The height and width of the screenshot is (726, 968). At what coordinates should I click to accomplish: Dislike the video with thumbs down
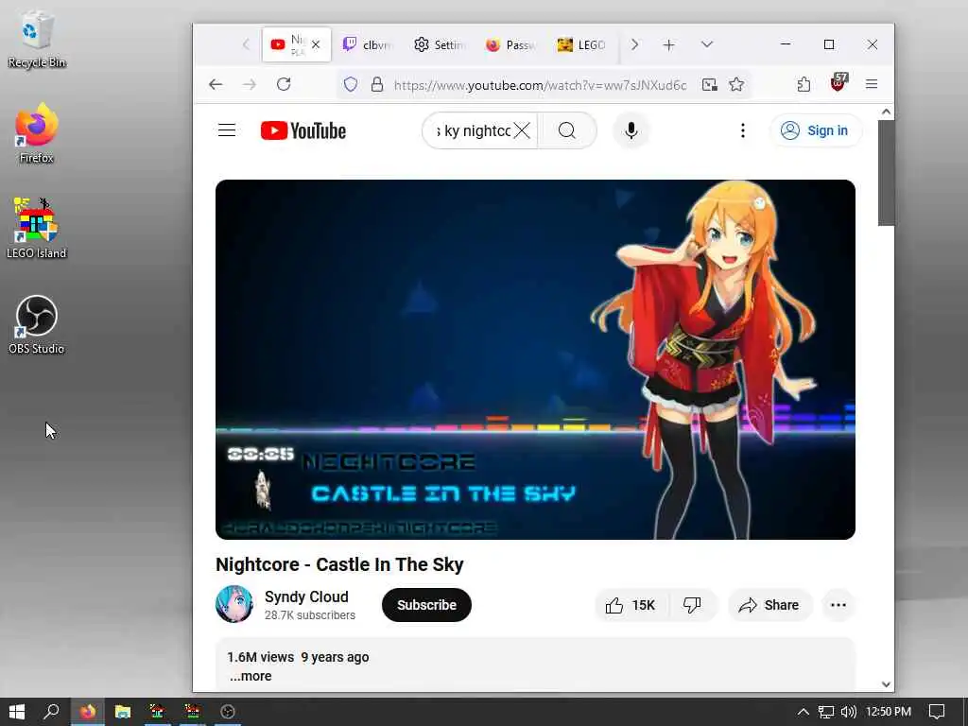(x=692, y=605)
